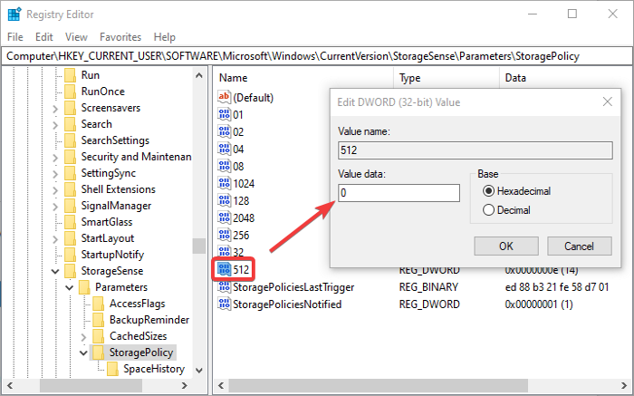634x396 pixels.
Task: Select the 256 DWORD value icon
Action: coord(224,235)
